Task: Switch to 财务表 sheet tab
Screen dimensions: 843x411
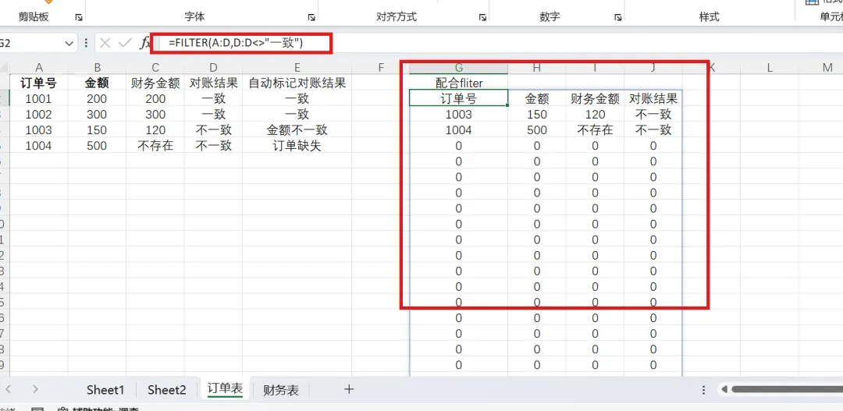Action: 281,390
